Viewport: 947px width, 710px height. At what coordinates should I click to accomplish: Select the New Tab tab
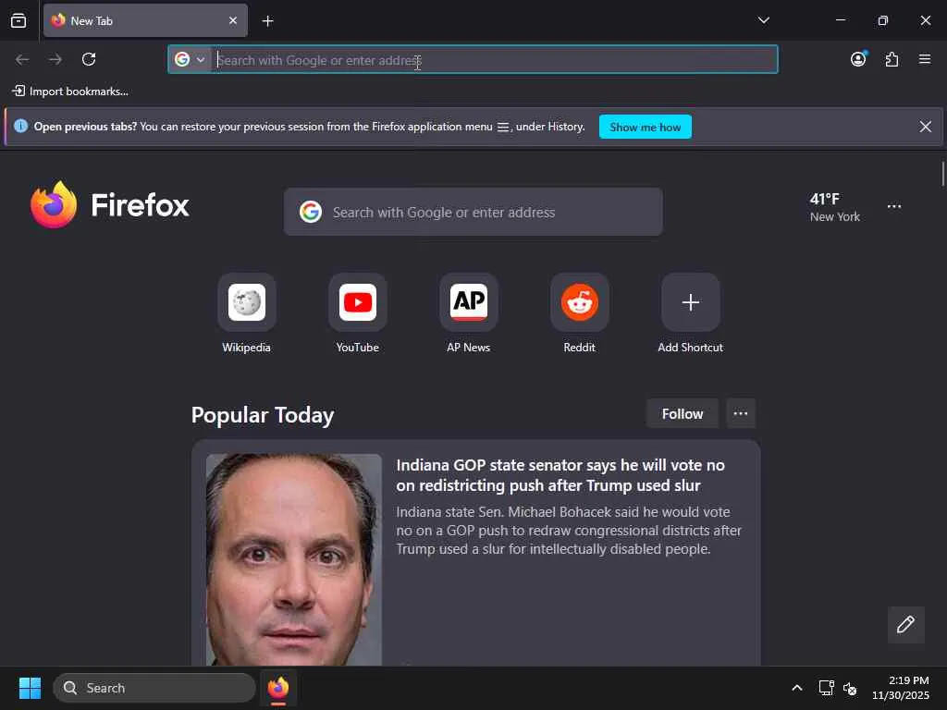[145, 20]
